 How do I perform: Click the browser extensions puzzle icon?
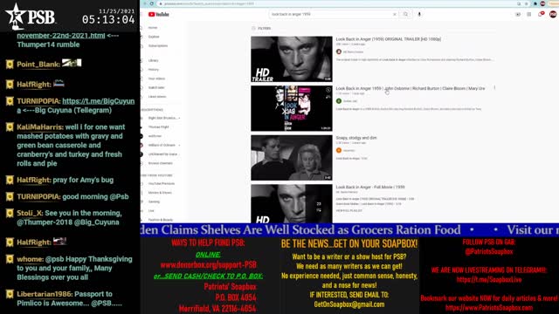coord(535,3)
